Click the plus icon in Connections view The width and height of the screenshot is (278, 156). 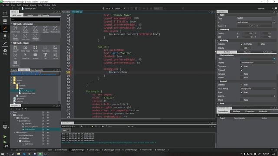point(218,115)
